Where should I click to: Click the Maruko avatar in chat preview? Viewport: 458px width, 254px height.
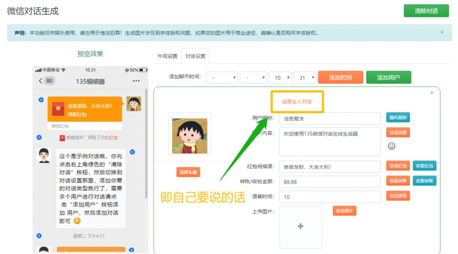pyautogui.click(x=134, y=104)
